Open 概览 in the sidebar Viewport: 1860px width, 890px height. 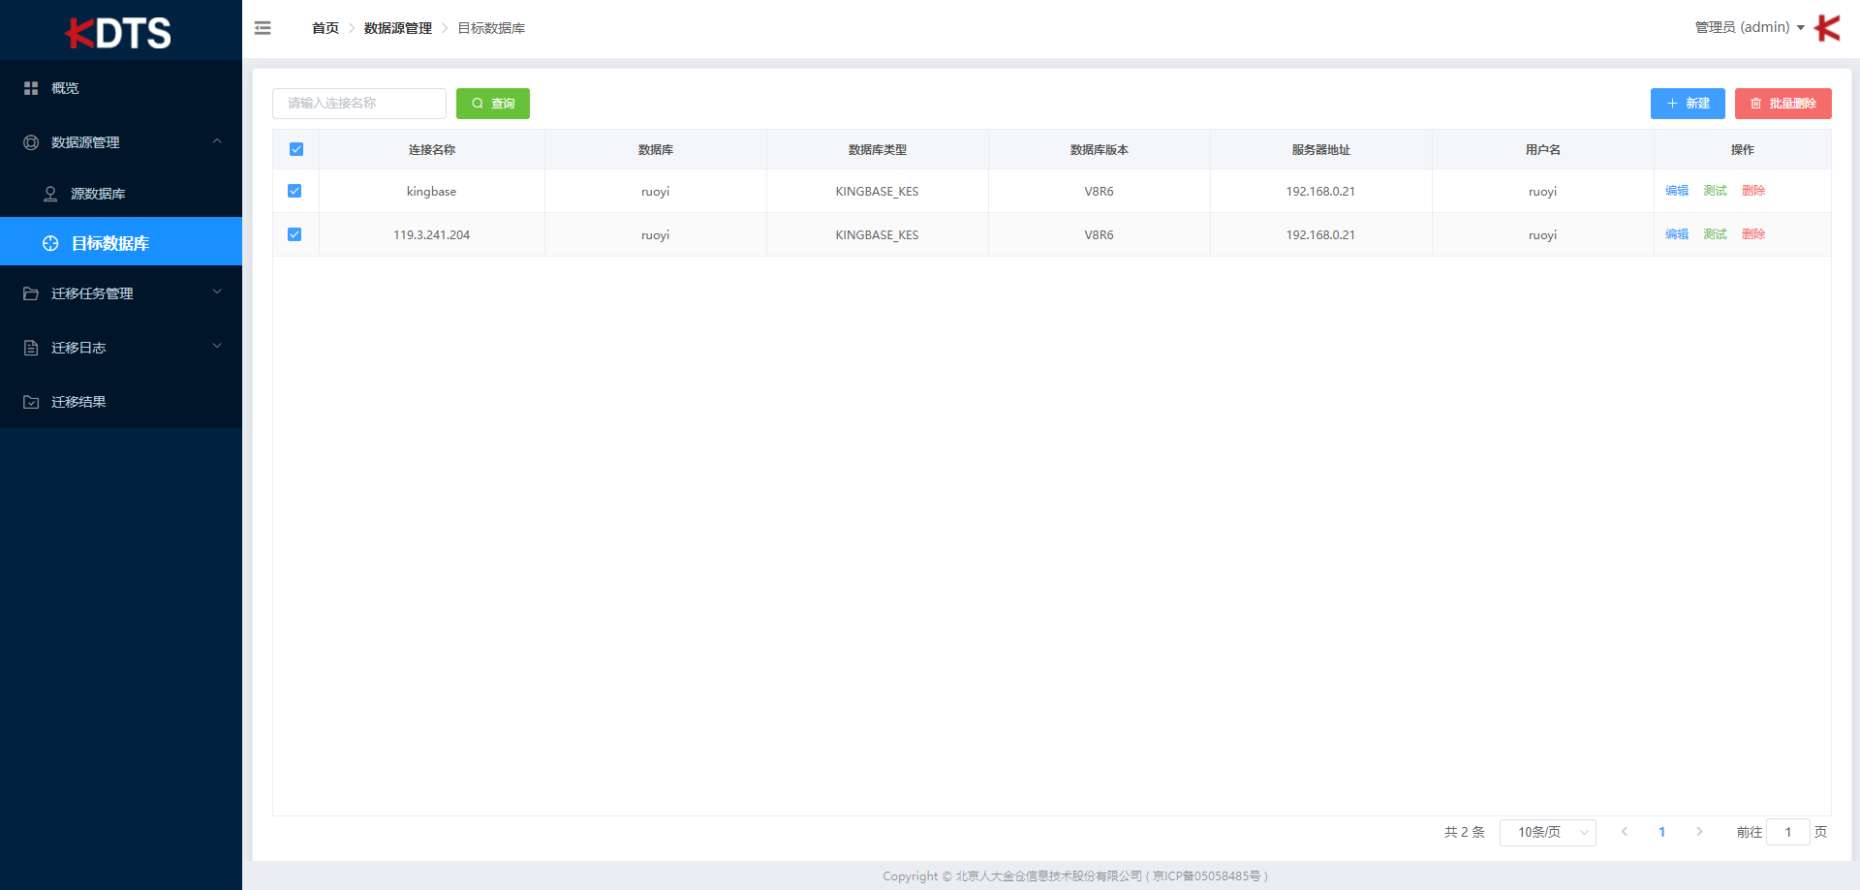pos(121,88)
